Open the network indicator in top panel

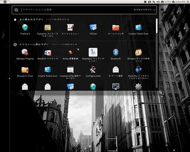tap(154, 2)
